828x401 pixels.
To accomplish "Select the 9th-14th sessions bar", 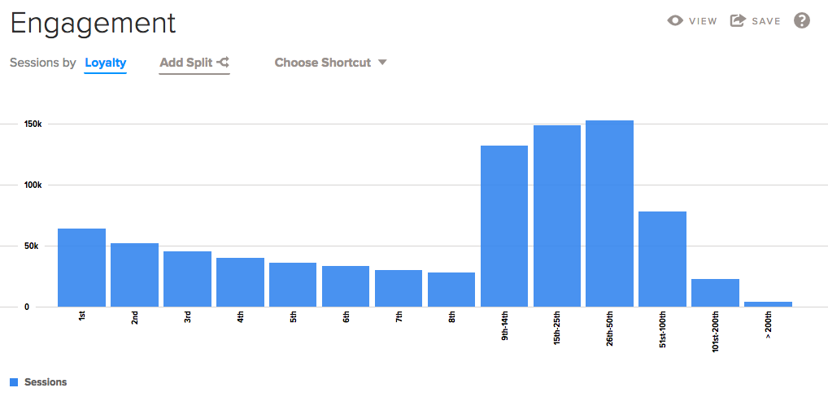I will [x=504, y=226].
